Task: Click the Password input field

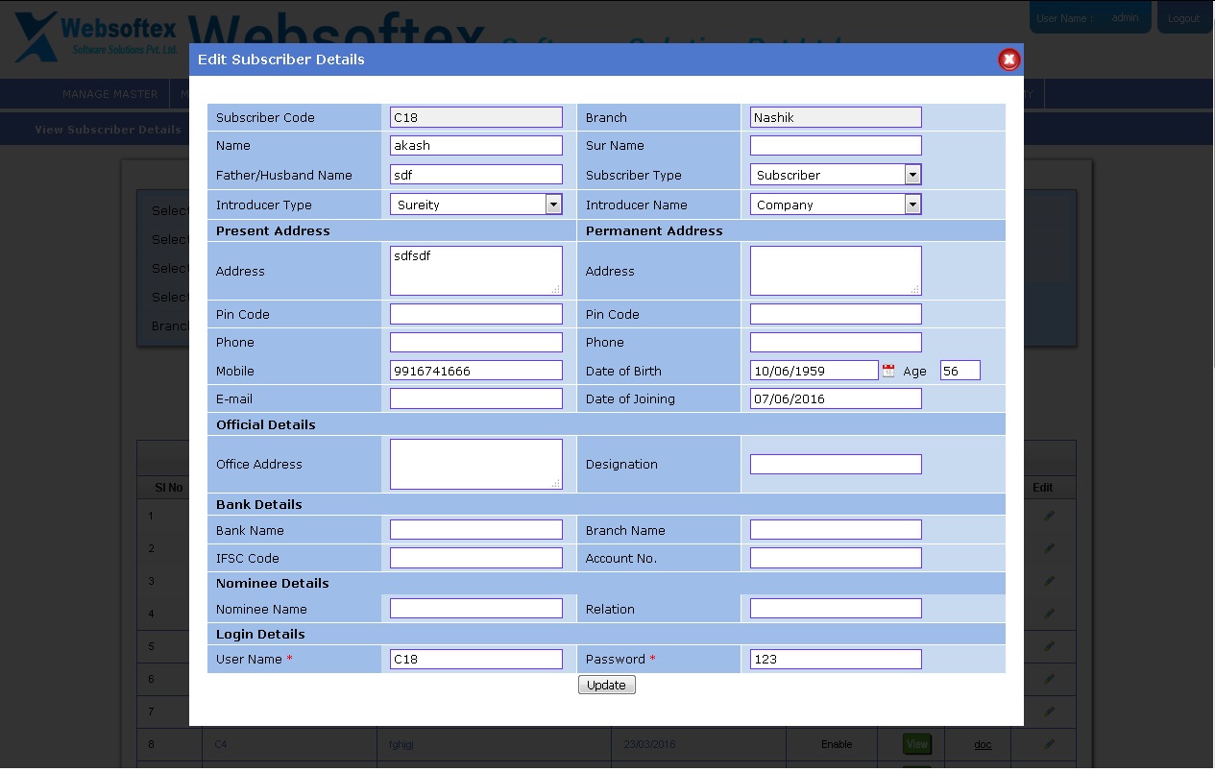Action: [x=836, y=659]
